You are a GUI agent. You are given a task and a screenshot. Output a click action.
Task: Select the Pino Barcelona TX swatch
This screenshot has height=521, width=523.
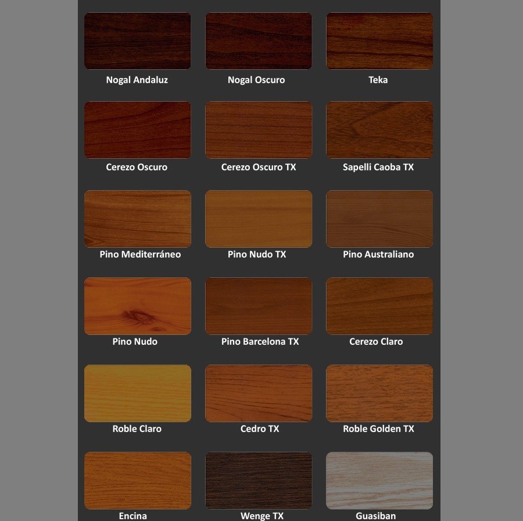click(259, 306)
